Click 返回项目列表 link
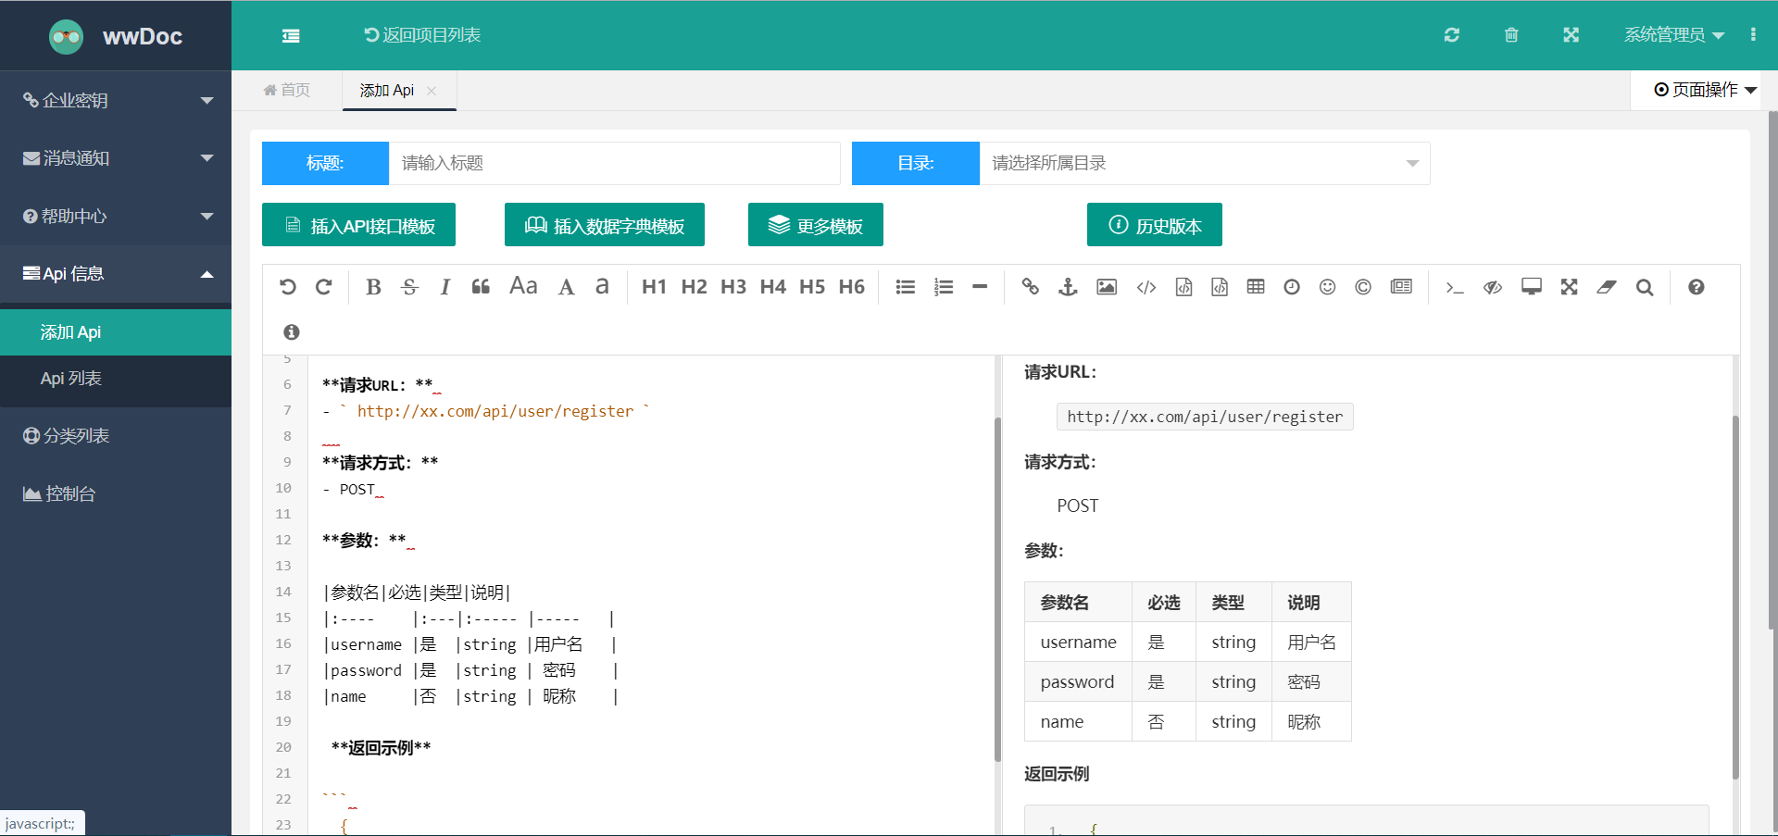The image size is (1778, 836). [422, 35]
